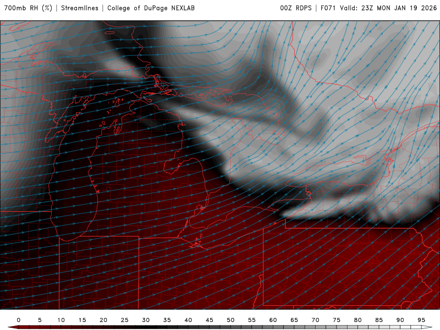Click the colorbar label '95'
Image resolution: width=440 pixels, height=330 pixels.
click(x=421, y=320)
